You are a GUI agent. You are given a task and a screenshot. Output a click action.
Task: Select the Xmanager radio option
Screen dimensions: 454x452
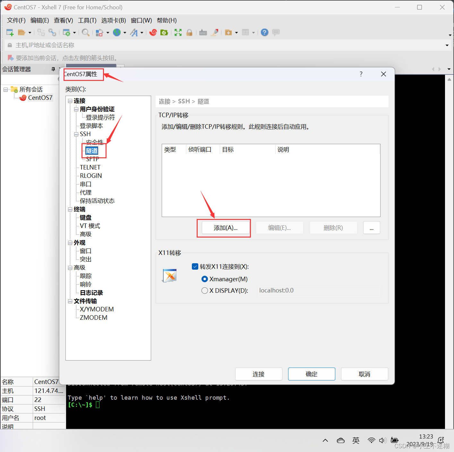204,279
